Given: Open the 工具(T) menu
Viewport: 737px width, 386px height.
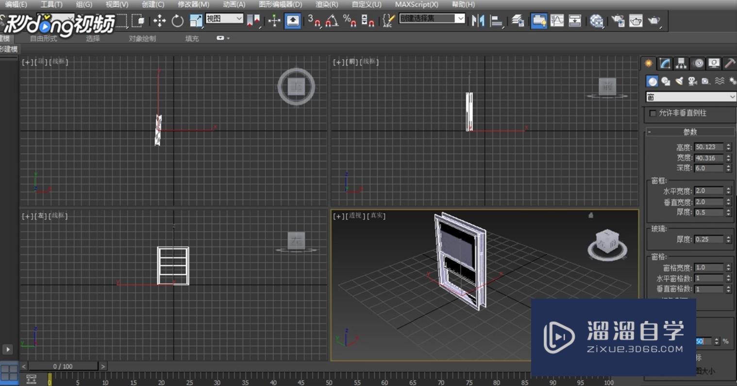Looking at the screenshot, I should pos(51,4).
